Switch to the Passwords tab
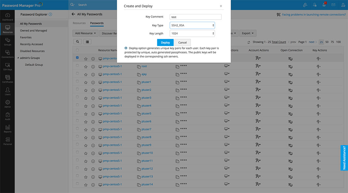 (x=97, y=23)
